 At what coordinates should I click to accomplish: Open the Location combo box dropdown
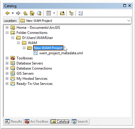[x=129, y=21]
